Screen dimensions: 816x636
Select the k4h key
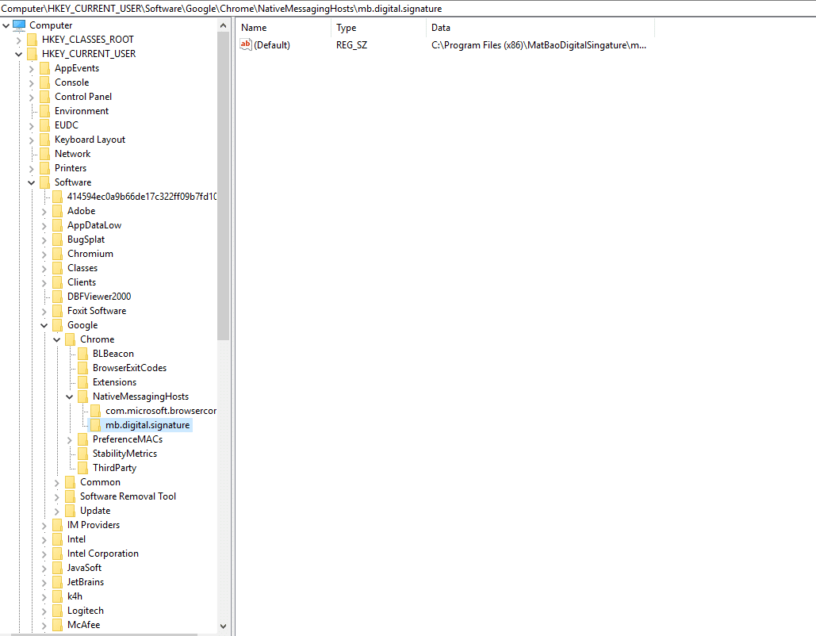click(x=75, y=596)
